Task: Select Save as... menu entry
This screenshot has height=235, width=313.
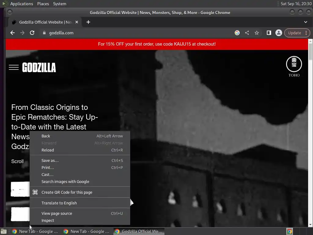Action: [x=80, y=160]
